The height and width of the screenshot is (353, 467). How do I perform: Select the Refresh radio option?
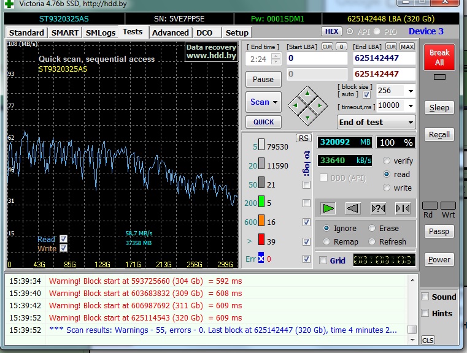pyautogui.click(x=372, y=242)
